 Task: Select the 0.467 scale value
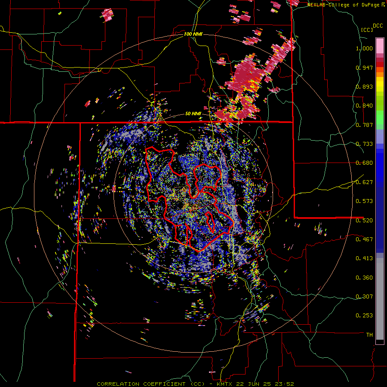click(364, 240)
